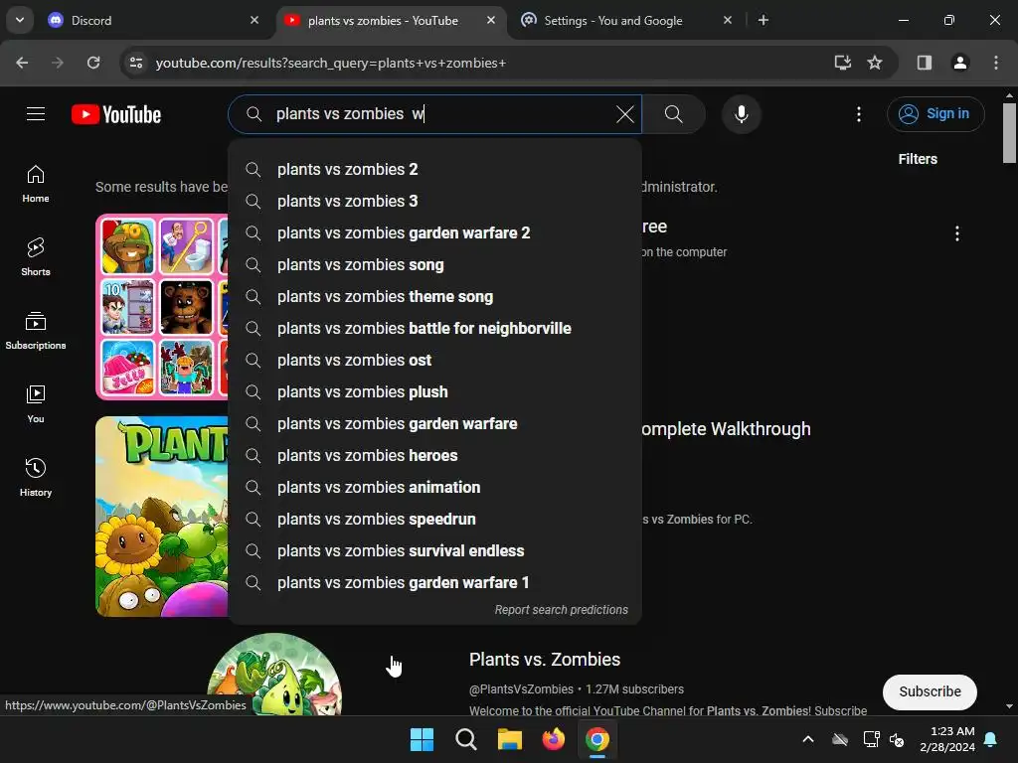Subscribe to Plants vs. Zombies channel
Screen dimensions: 1018x763
click(930, 692)
